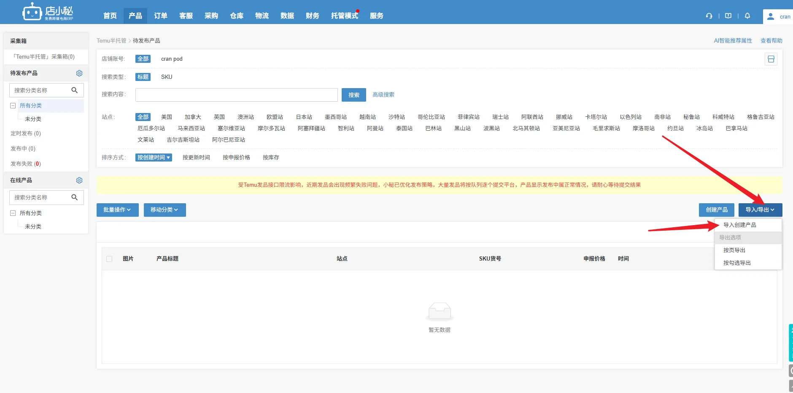Open the notification bell

(747, 16)
